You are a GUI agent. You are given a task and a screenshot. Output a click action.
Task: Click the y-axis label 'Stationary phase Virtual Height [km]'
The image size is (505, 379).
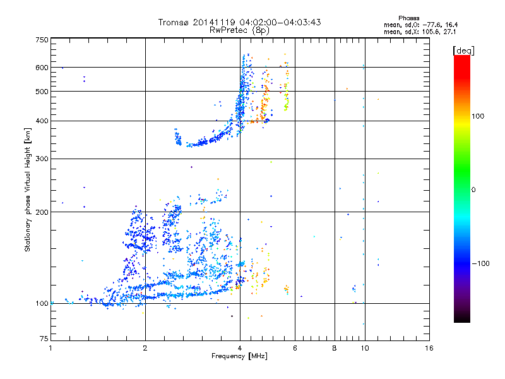tap(28, 190)
